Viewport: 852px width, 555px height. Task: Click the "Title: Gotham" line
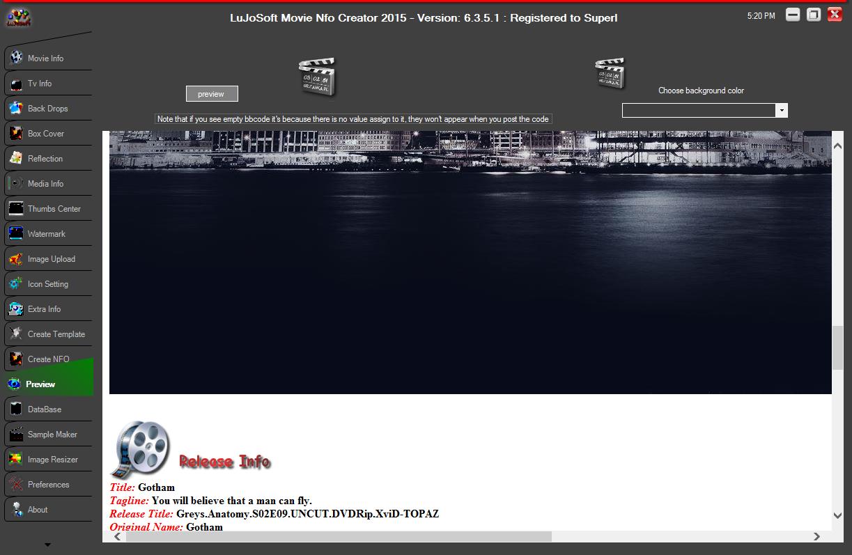pos(142,487)
